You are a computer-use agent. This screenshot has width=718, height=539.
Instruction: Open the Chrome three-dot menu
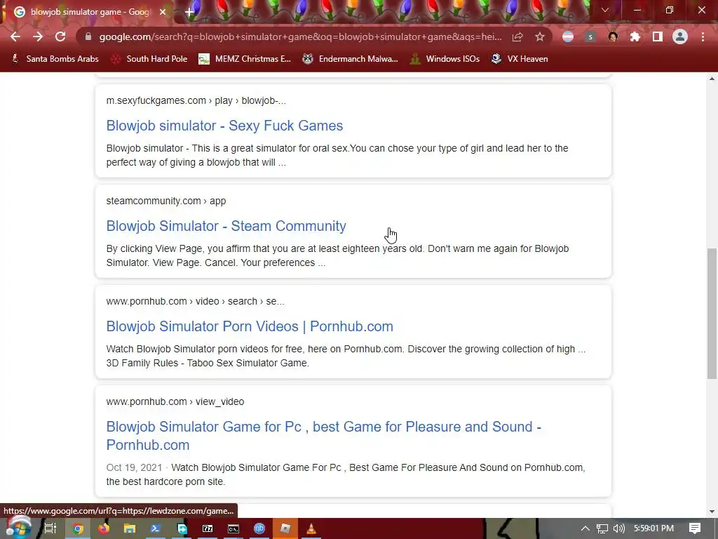703,36
